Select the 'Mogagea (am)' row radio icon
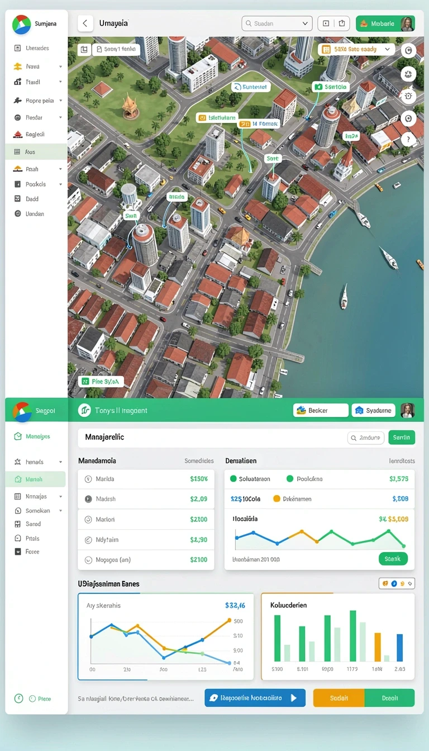 coord(88,560)
